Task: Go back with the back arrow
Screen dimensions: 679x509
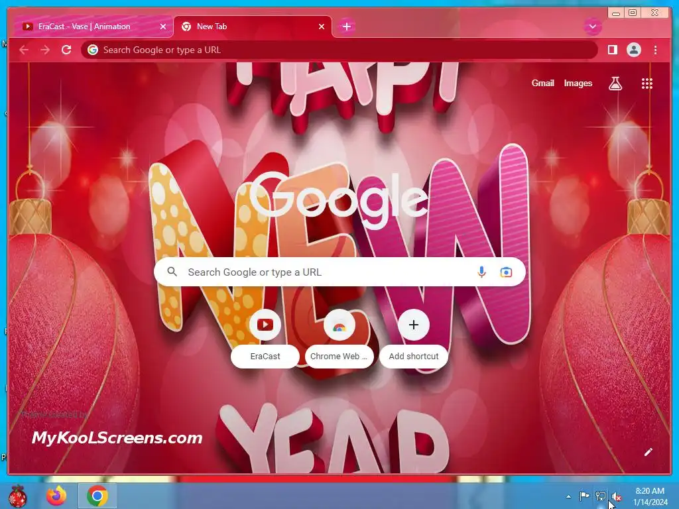Action: pos(24,50)
